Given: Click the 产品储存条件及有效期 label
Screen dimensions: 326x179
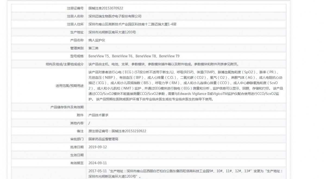Looking at the screenshot, I should (x=67, y=107).
